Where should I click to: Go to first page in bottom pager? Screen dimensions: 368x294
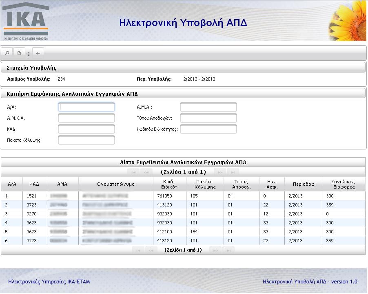click(138, 250)
